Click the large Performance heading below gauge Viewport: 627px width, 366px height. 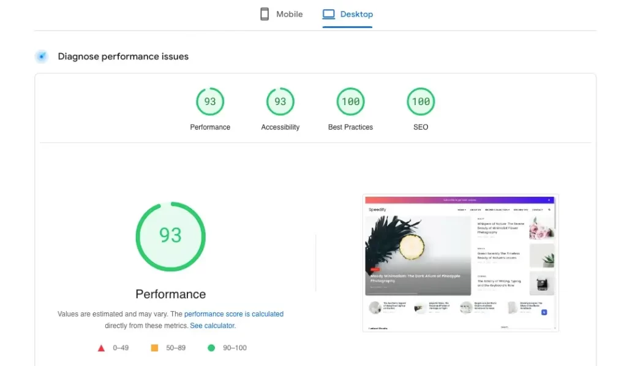(x=170, y=294)
